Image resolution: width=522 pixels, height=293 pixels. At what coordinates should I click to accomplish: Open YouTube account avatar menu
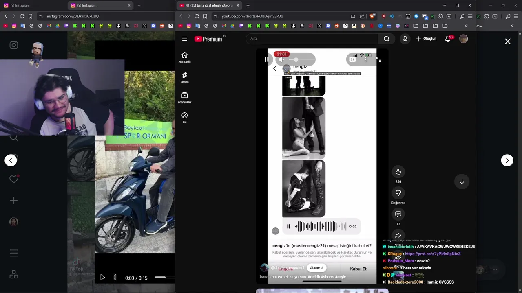(x=464, y=39)
